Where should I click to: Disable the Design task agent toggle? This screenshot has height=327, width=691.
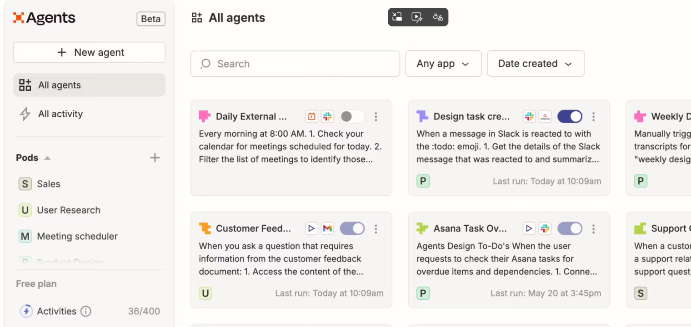(570, 116)
